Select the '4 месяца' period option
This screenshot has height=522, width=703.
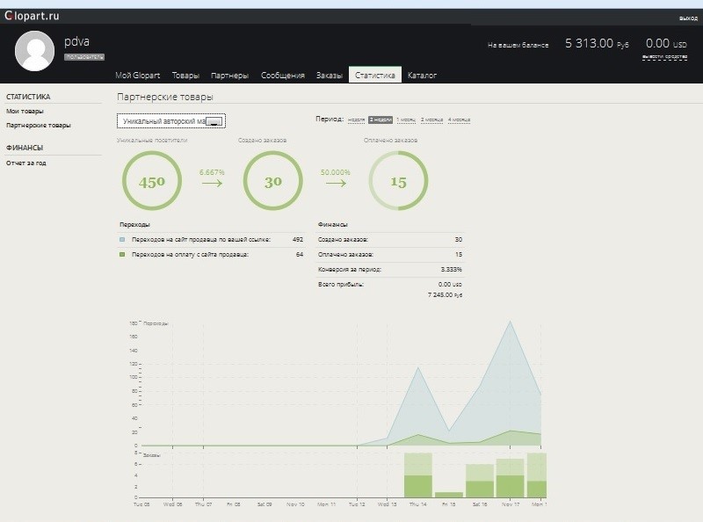(459, 119)
